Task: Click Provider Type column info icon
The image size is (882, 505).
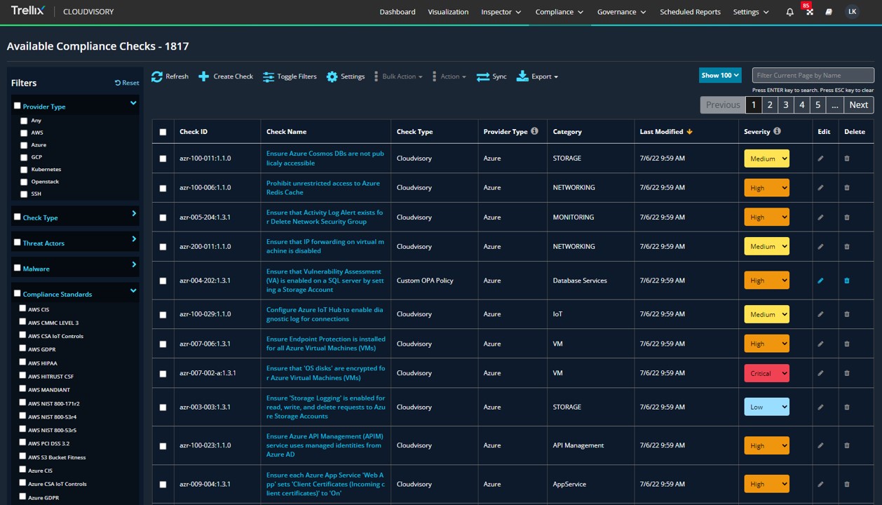Action: click(534, 131)
